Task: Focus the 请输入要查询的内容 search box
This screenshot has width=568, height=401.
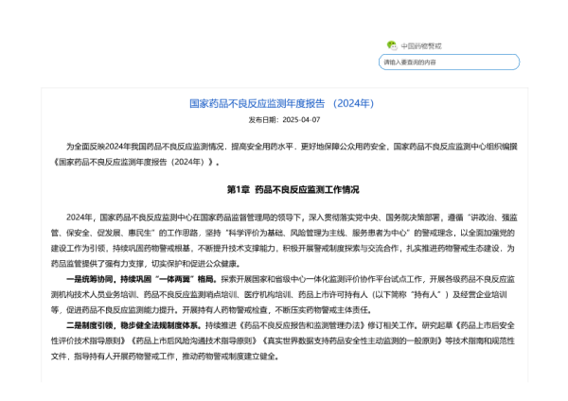Action: click(449, 62)
